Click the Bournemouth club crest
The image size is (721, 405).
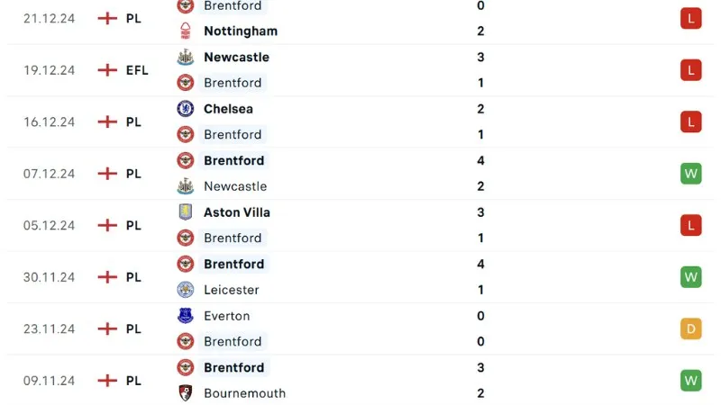point(186,393)
